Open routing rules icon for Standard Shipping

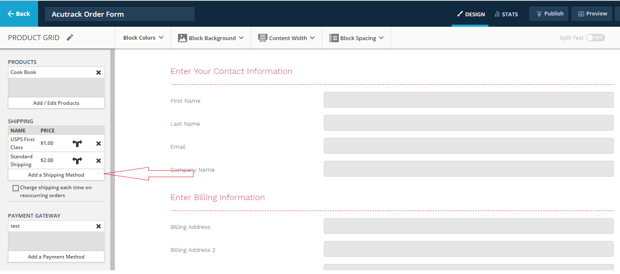tap(77, 160)
